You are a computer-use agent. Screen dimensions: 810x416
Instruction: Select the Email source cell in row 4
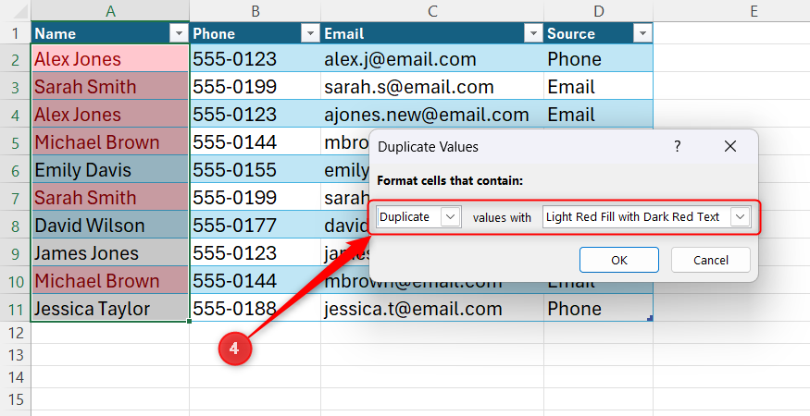point(598,114)
